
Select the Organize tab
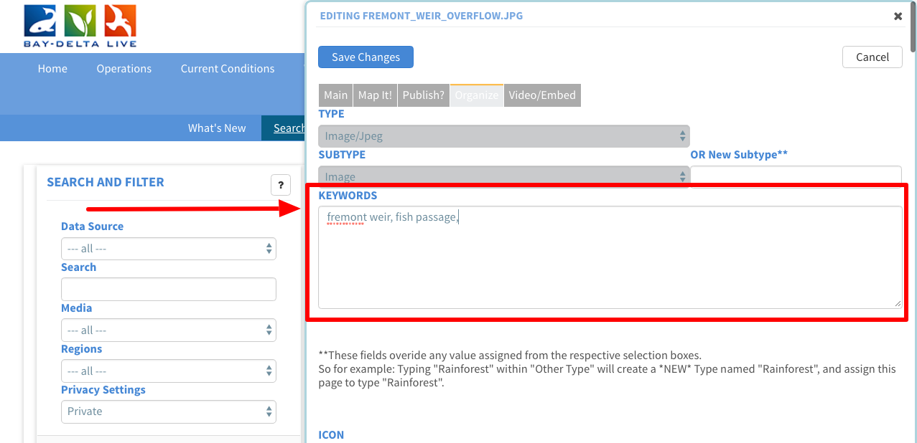pos(477,95)
